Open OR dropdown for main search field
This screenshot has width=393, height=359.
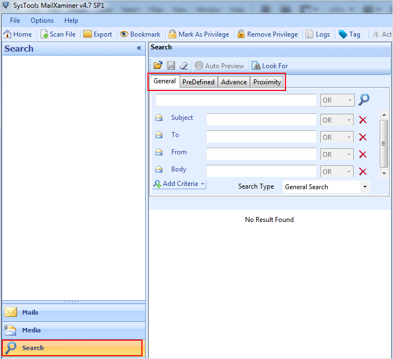338,100
